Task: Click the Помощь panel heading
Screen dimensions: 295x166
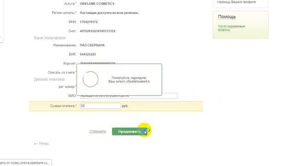Action: point(227,17)
